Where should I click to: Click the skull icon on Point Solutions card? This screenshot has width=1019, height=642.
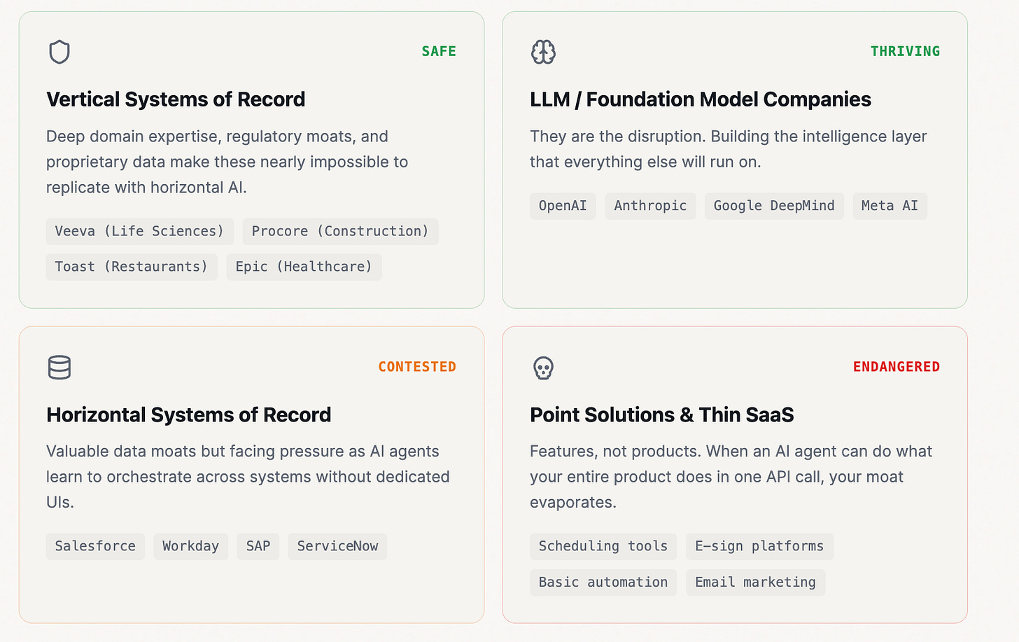point(543,368)
